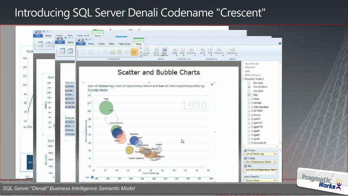
Task: Switch to the front window's Page Layout tab
Action: coord(124,44)
